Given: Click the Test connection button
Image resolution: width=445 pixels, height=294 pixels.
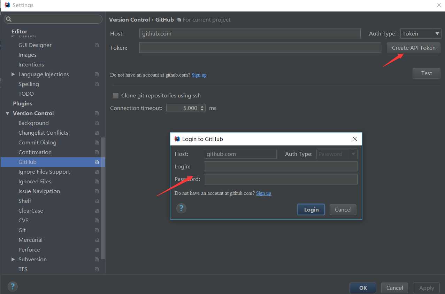Looking at the screenshot, I should click(x=427, y=73).
